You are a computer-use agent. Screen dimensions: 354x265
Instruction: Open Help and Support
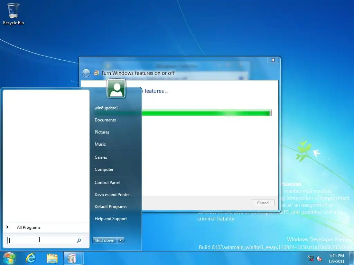click(111, 218)
